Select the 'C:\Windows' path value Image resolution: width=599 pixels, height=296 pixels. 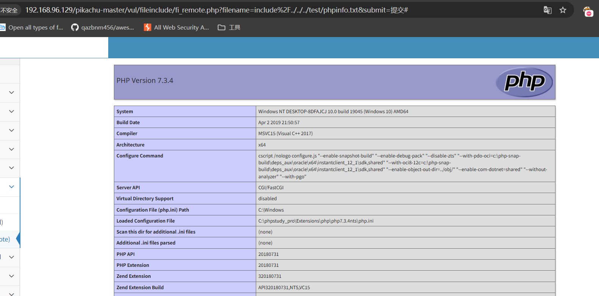pos(271,210)
